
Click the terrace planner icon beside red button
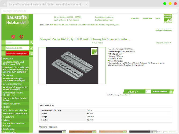[31, 53]
